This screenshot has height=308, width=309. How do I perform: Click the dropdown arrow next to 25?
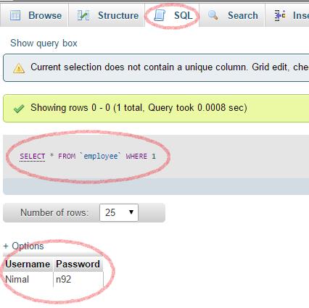click(x=131, y=212)
